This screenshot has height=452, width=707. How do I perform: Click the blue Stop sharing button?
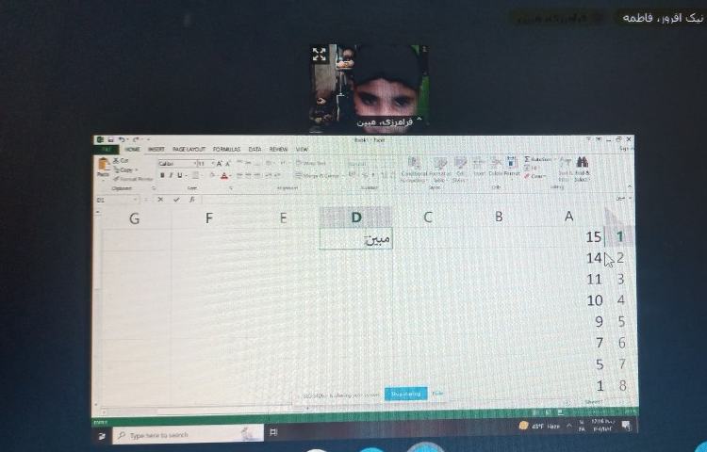tap(405, 394)
